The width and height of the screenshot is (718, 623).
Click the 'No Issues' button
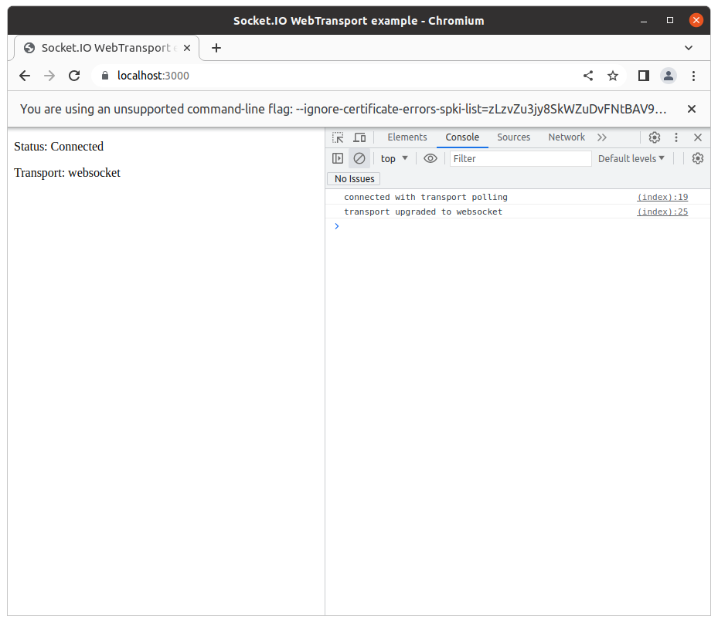coord(353,178)
